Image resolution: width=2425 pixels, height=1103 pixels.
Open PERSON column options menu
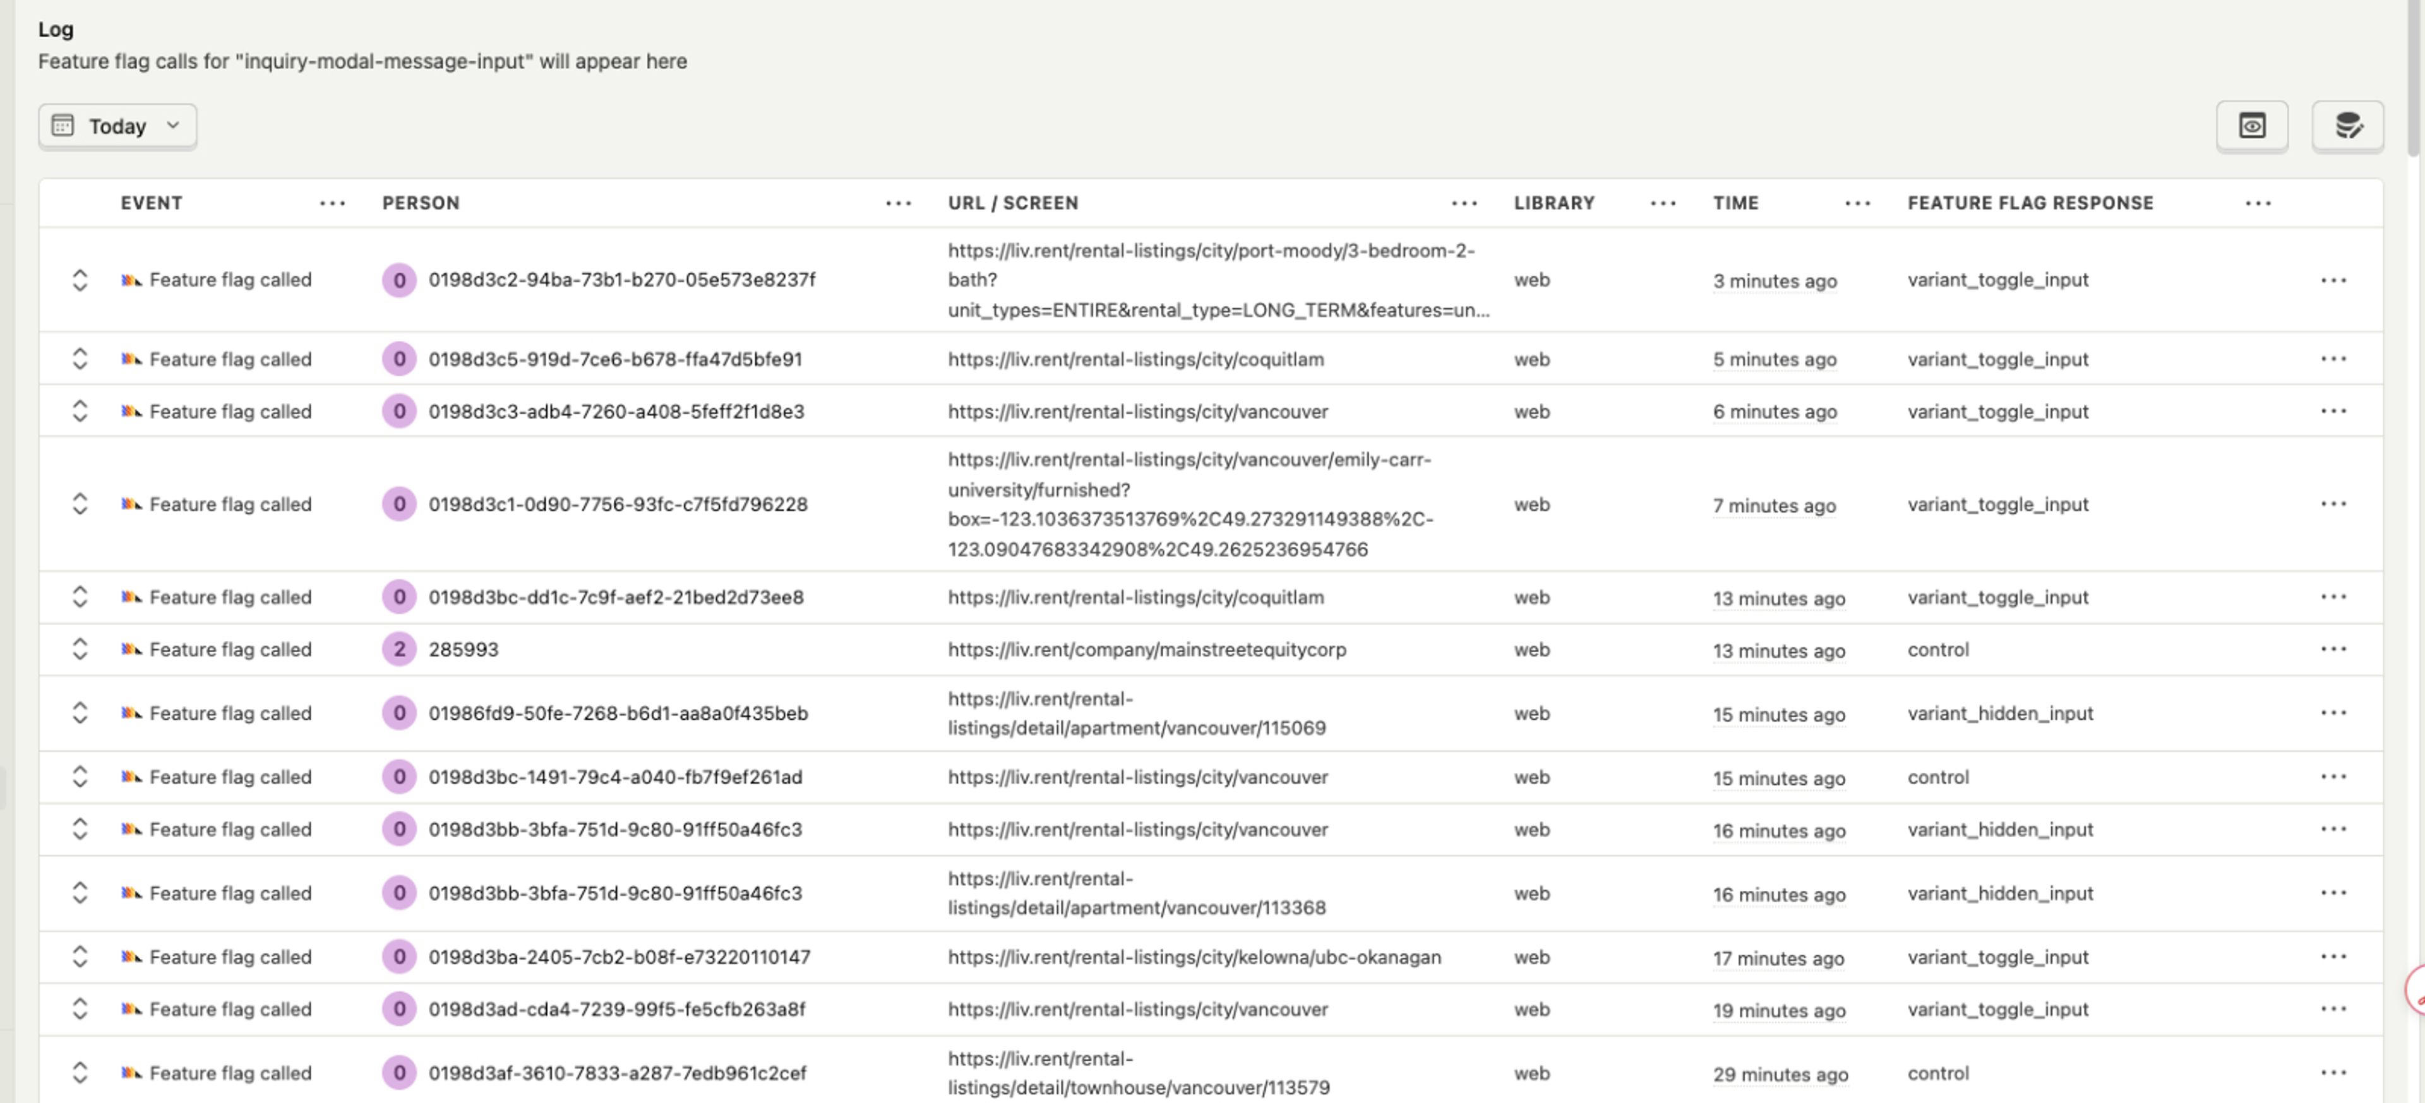pos(898,203)
